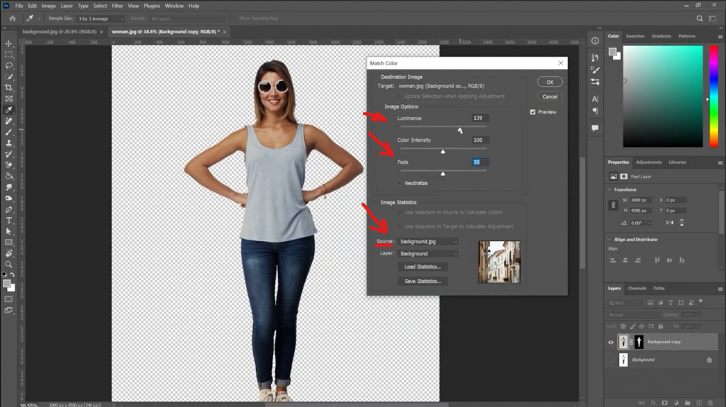Screen dimensions: 726x407
Task: Open the search icon in options bar
Action: pyautogui.click(x=700, y=18)
